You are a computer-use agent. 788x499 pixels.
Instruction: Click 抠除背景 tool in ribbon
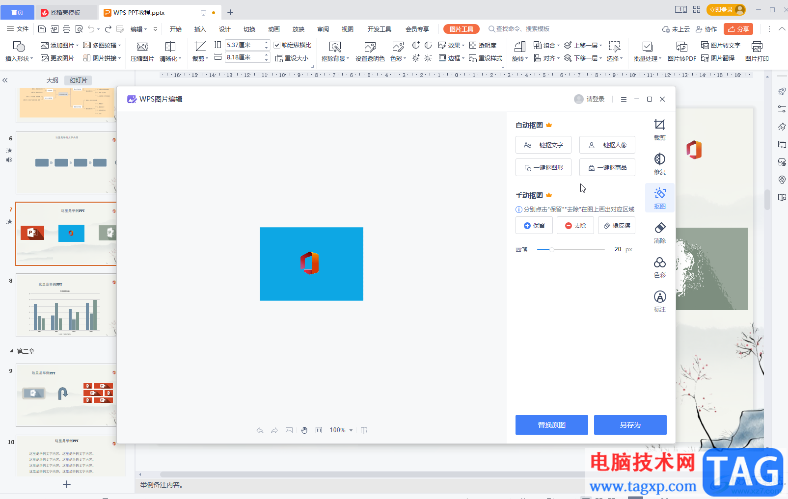(x=335, y=52)
